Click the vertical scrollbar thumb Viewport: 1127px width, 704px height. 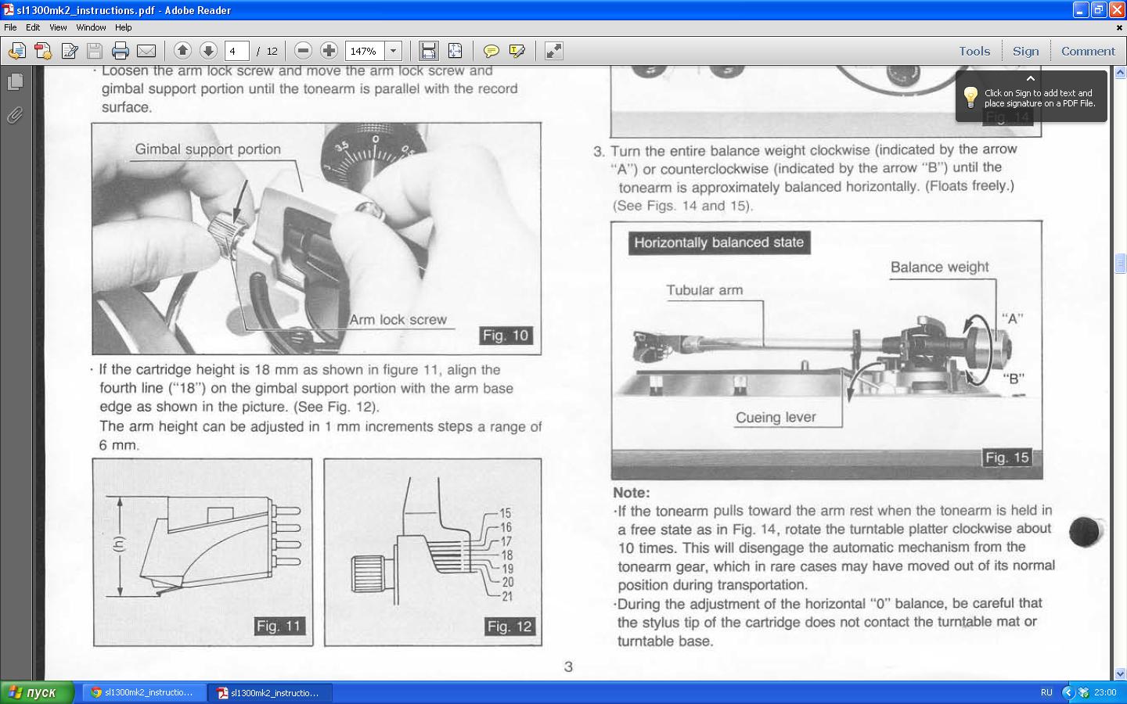[1120, 264]
